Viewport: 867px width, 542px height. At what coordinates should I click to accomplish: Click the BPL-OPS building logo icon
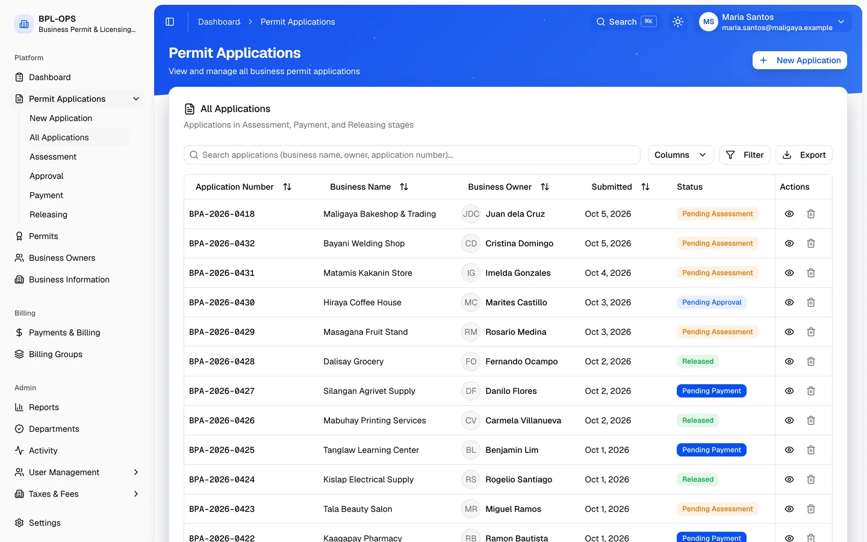(x=24, y=24)
